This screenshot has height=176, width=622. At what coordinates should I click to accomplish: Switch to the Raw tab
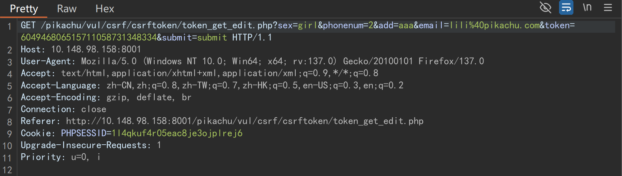click(67, 9)
